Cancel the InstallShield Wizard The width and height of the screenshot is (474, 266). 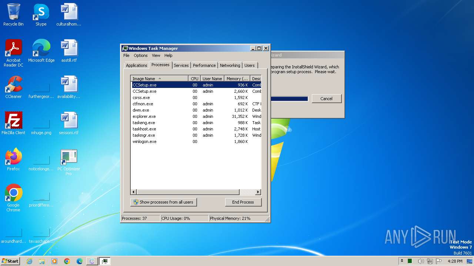pos(326,99)
